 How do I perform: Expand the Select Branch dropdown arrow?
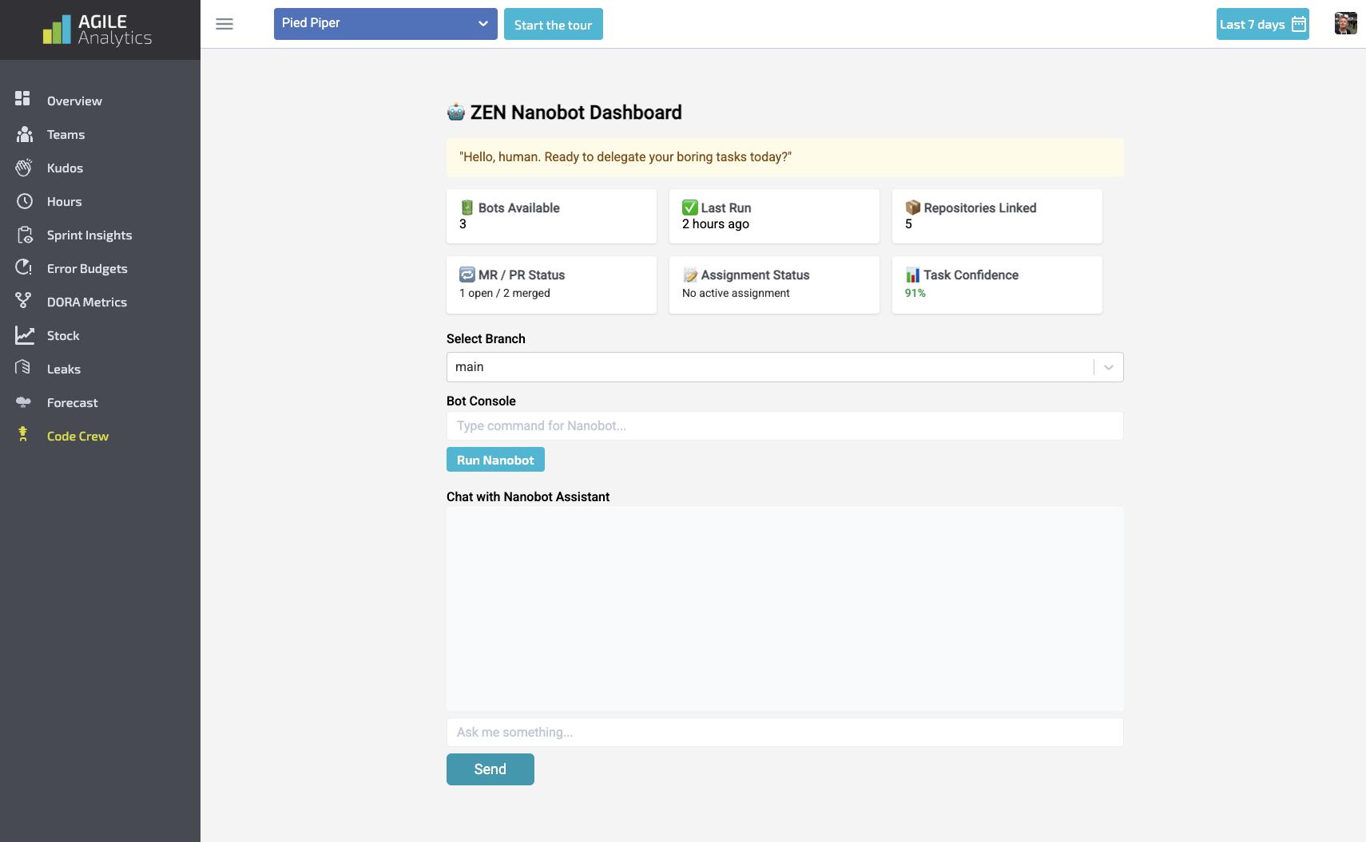point(1108,367)
